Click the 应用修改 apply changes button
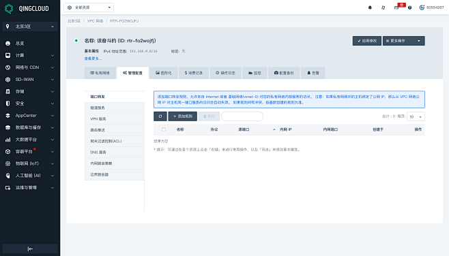This screenshot has width=449, height=256. click(367, 41)
